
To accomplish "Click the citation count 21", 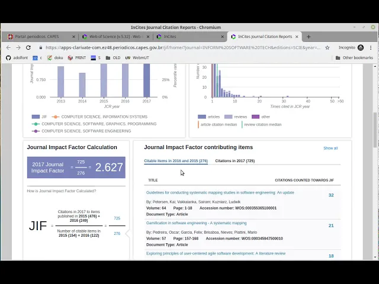I will [331, 225].
